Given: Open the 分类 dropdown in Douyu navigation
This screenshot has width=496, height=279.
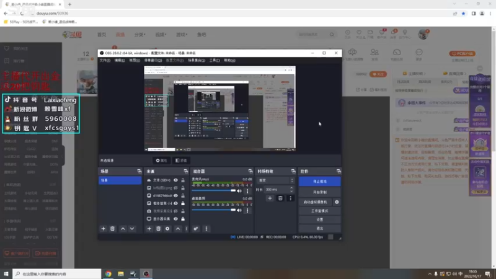Looking at the screenshot, I should (x=140, y=35).
